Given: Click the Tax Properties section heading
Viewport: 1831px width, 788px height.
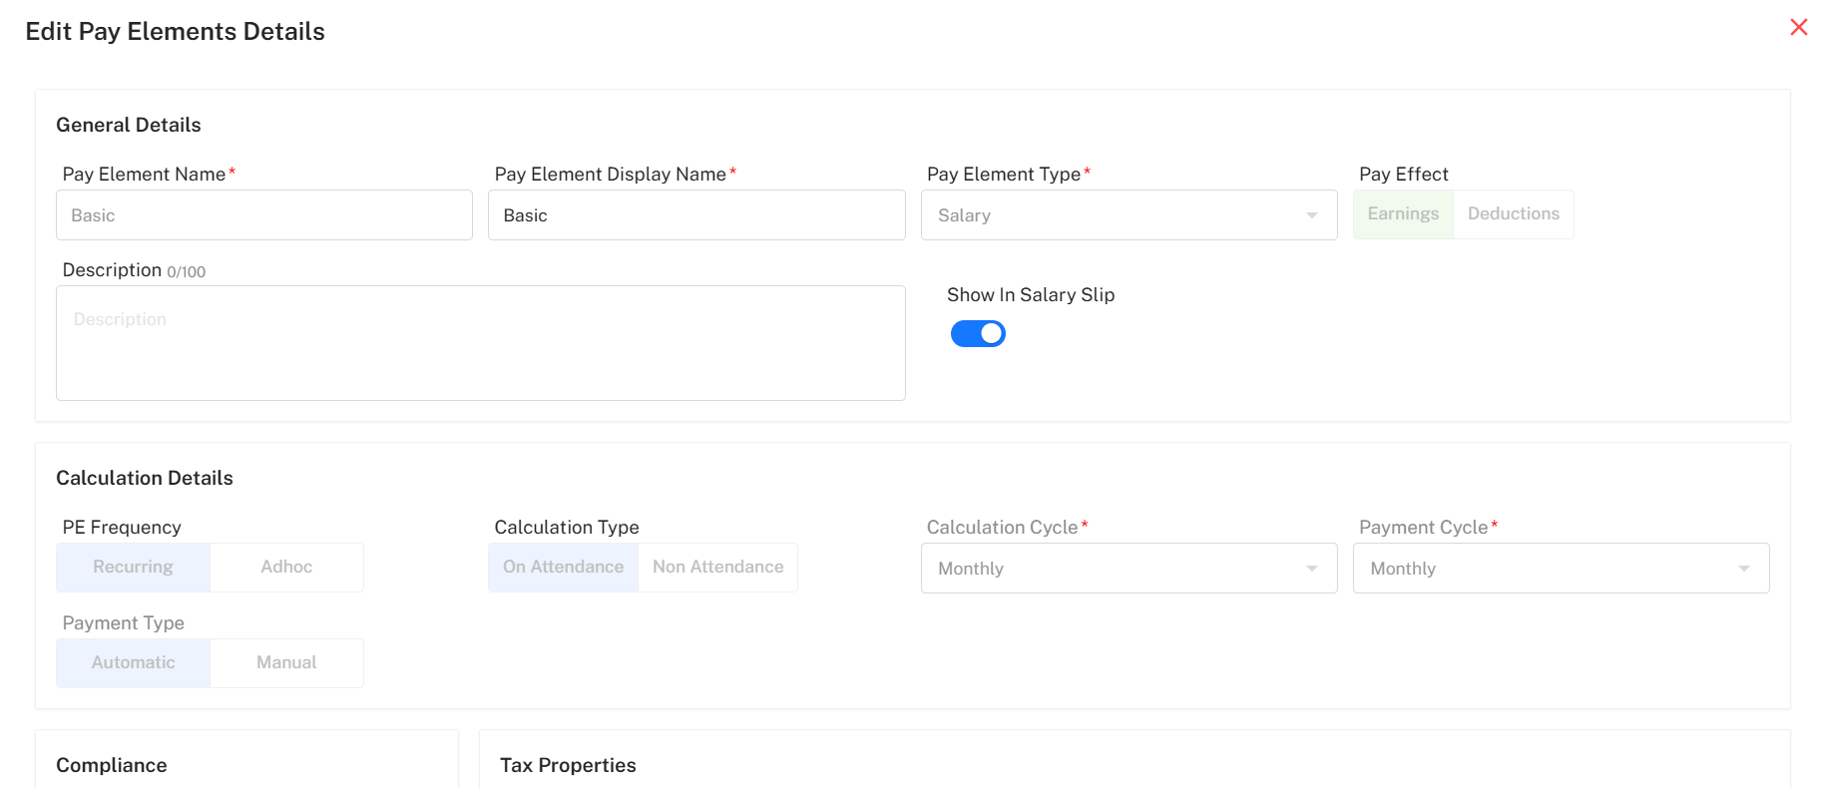Looking at the screenshot, I should (568, 765).
